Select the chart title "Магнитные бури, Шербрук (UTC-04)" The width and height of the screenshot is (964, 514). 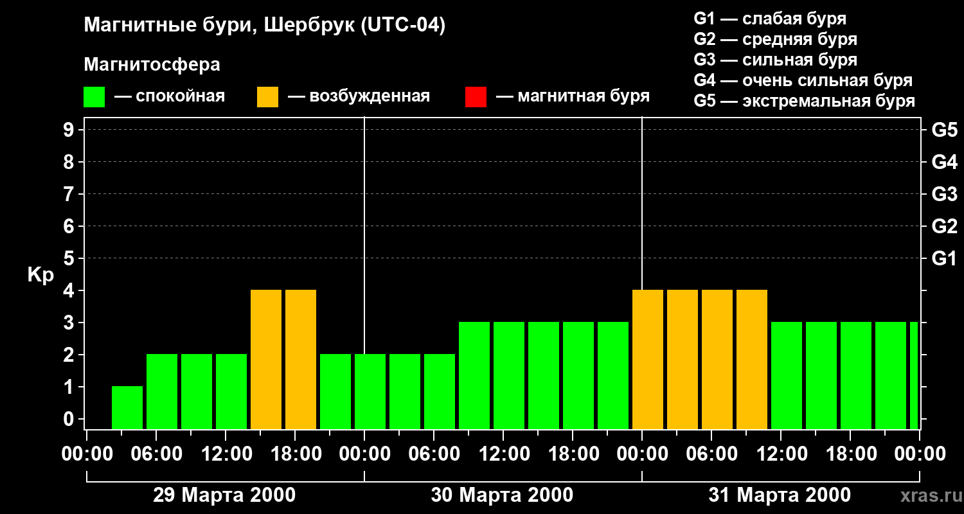[264, 26]
